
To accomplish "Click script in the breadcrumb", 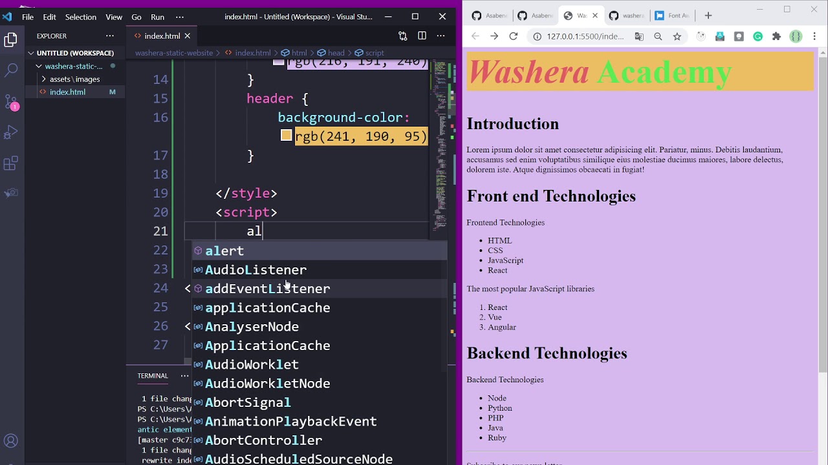I will pyautogui.click(x=375, y=53).
